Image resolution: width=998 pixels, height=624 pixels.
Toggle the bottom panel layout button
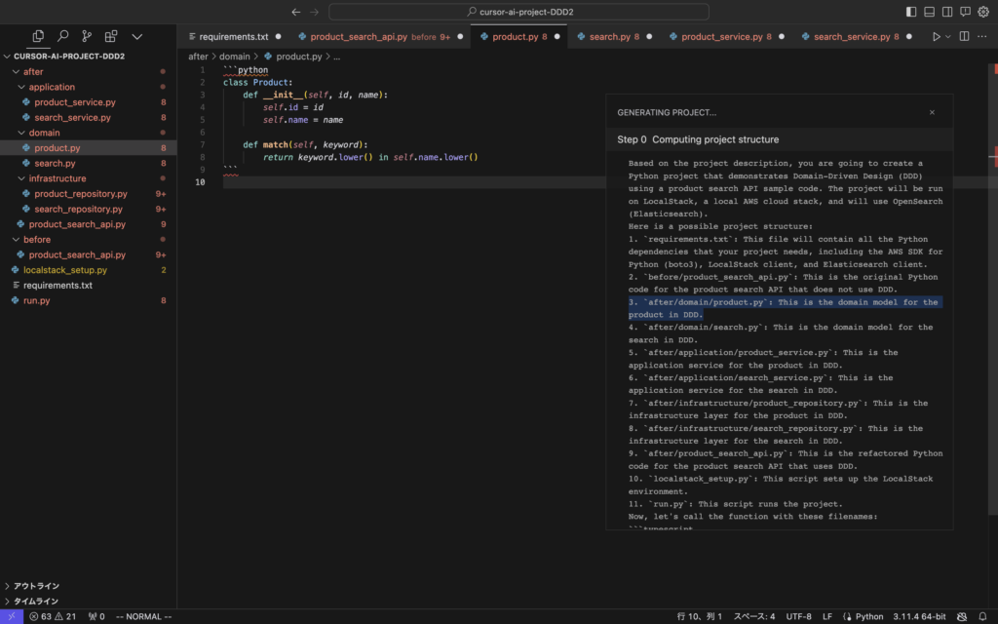tap(929, 12)
